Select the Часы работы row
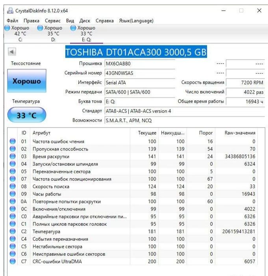The image size is (268, 276). 132,194
